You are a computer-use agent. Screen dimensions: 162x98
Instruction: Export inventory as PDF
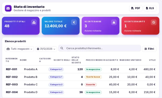[136, 8]
